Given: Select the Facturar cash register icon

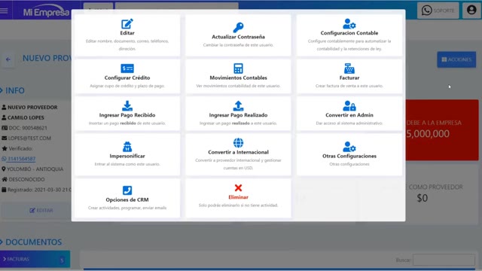Looking at the screenshot, I should coord(349,69).
